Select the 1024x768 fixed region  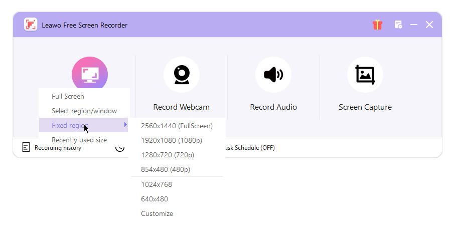point(156,184)
